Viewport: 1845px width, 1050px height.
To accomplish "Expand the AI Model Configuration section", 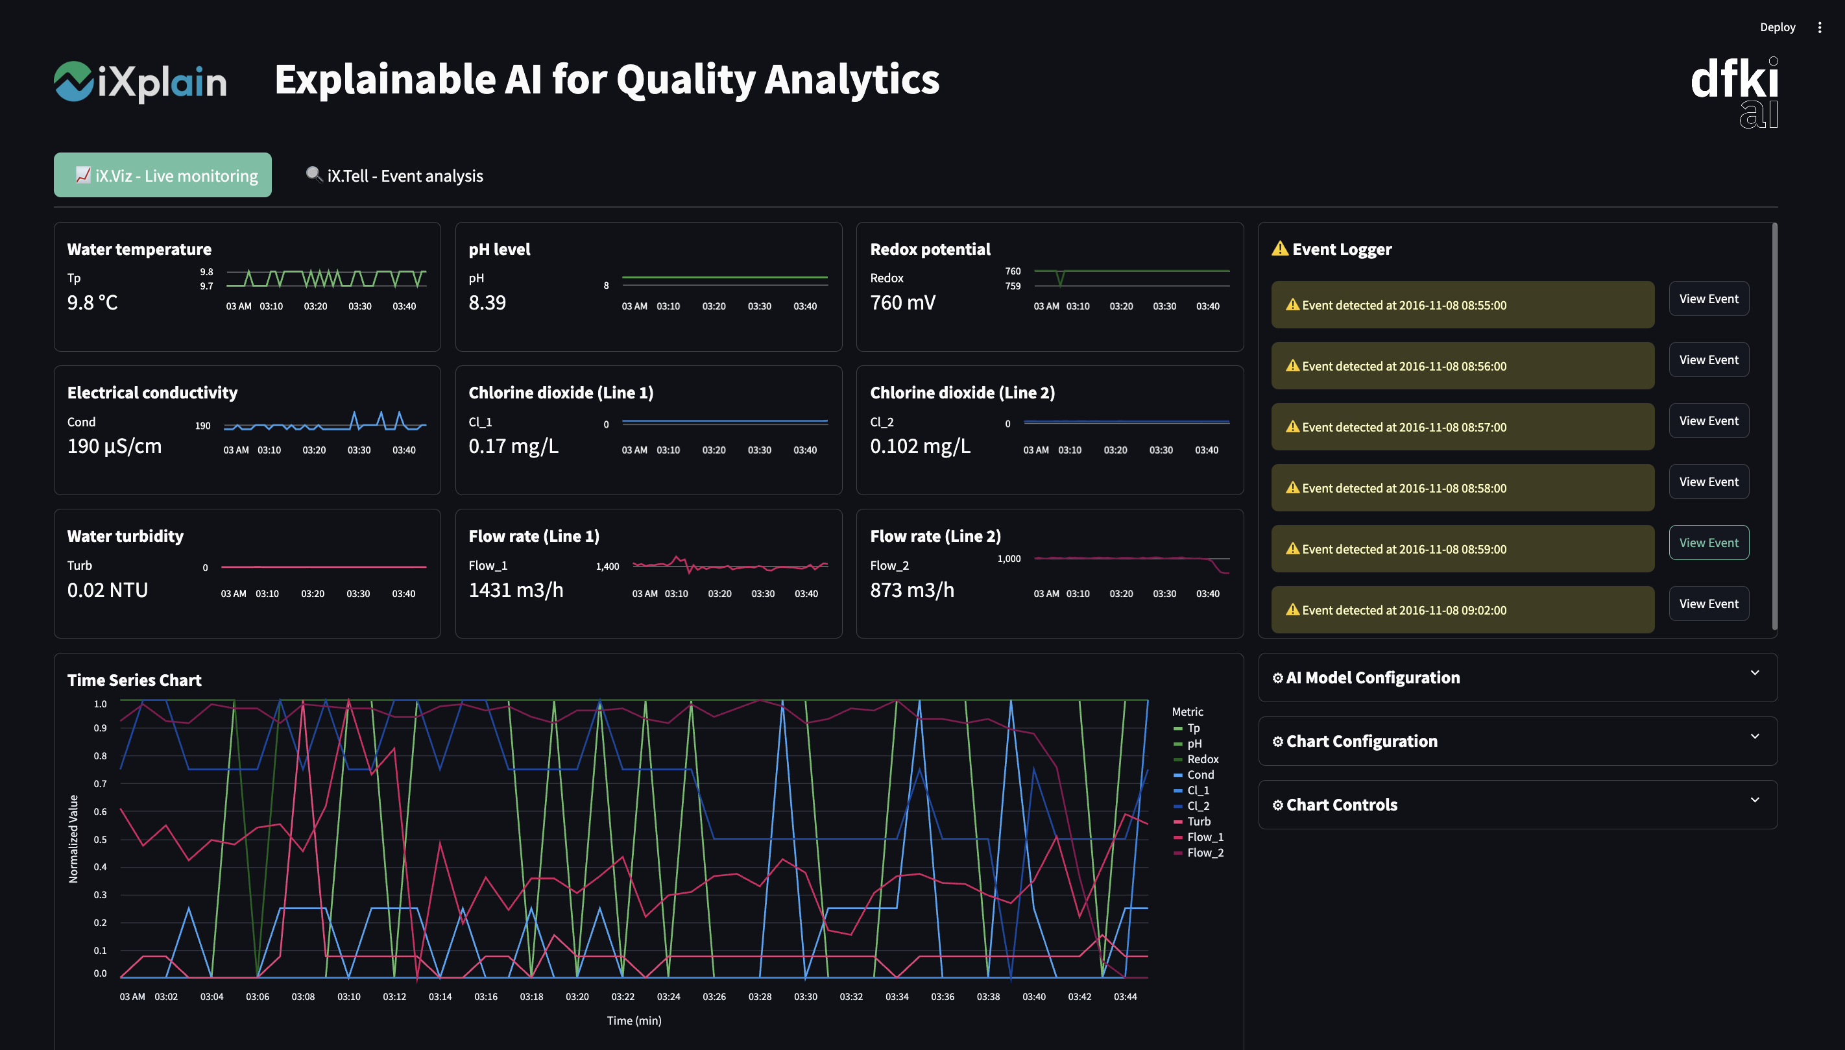I will (x=1754, y=673).
